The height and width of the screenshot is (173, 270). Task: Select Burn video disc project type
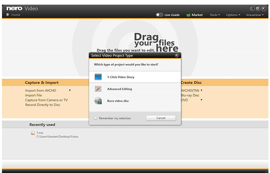[135, 101]
